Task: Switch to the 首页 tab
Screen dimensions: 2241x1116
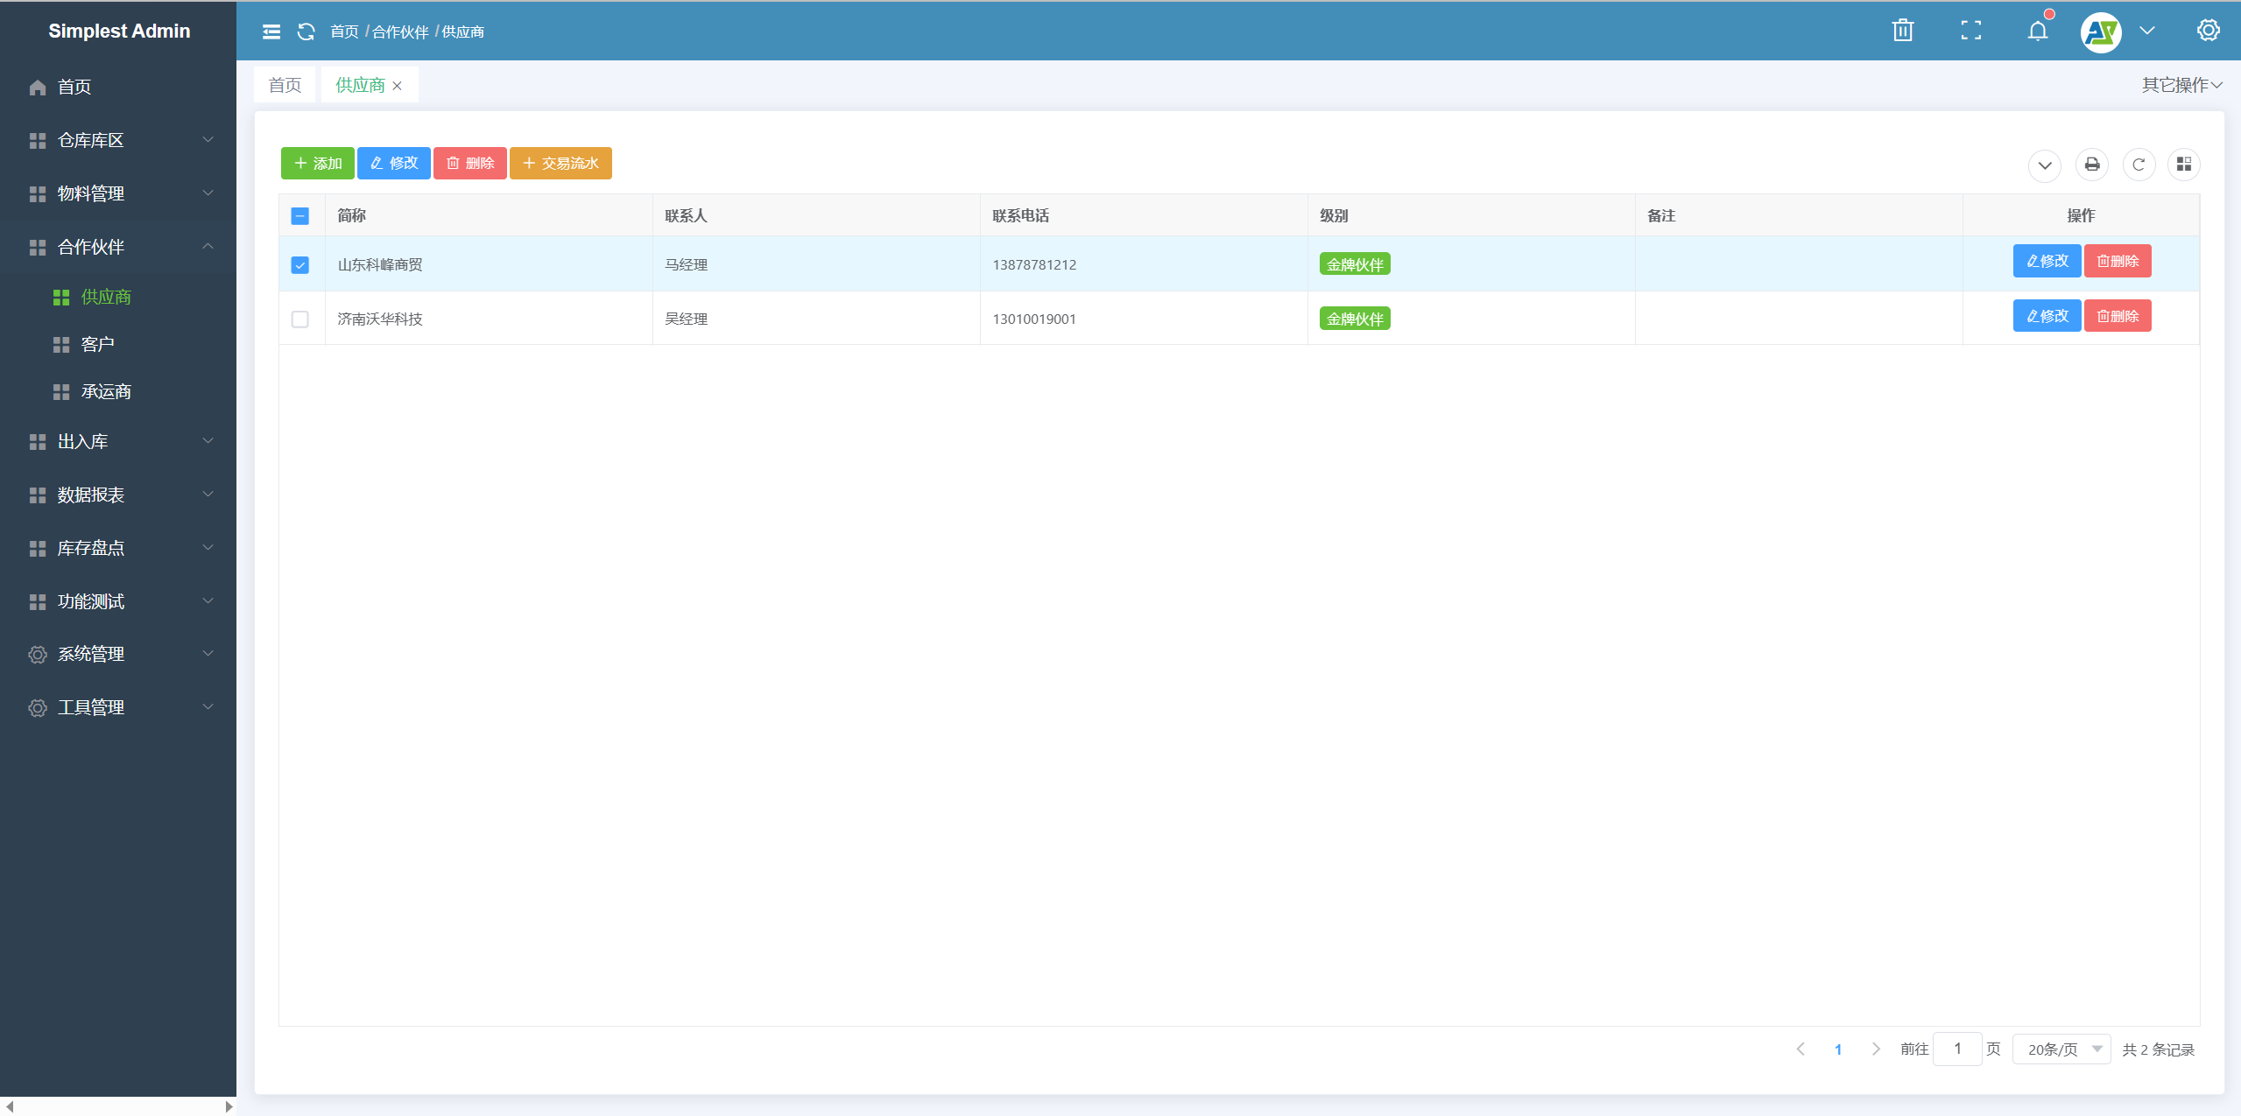Action: (x=285, y=85)
